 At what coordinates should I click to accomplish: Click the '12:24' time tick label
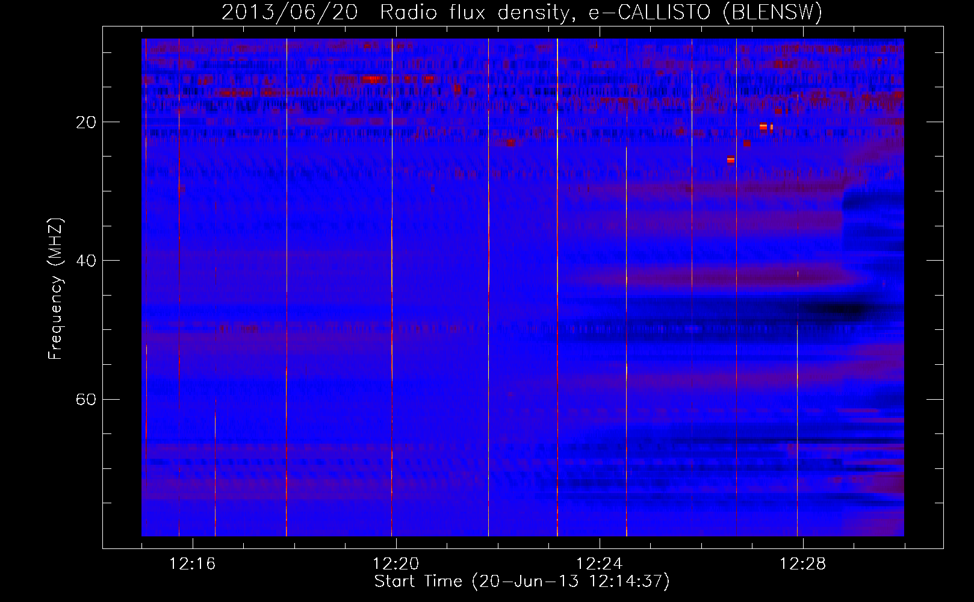[x=600, y=564]
